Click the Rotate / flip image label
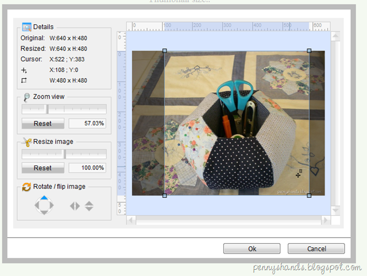Screen dimensions: 367x276 (59, 187)
